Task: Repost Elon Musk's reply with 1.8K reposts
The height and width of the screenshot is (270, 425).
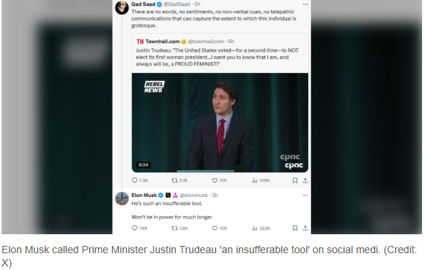Action: click(175, 228)
